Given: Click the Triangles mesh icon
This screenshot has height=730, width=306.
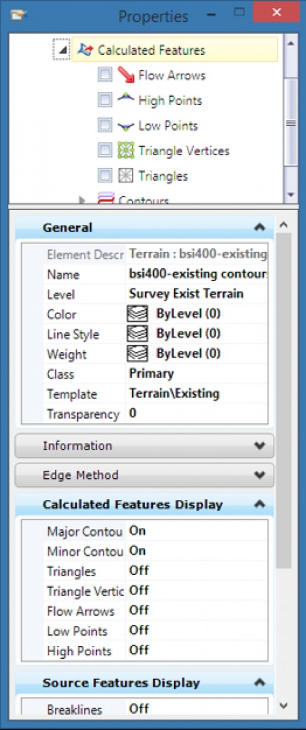Looking at the screenshot, I should 126,176.
